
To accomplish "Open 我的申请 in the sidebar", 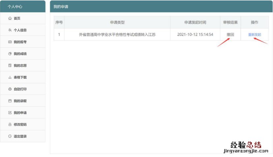I will (23, 113).
